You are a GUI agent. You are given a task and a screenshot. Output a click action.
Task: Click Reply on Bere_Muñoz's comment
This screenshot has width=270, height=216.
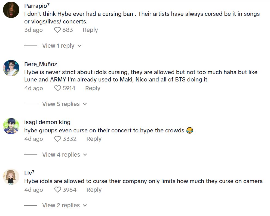tap(93, 88)
